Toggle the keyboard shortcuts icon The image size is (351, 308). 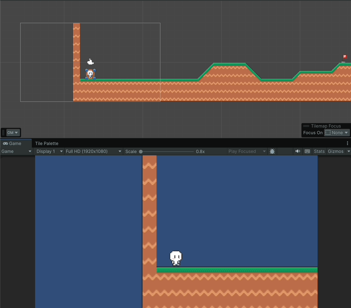307,151
